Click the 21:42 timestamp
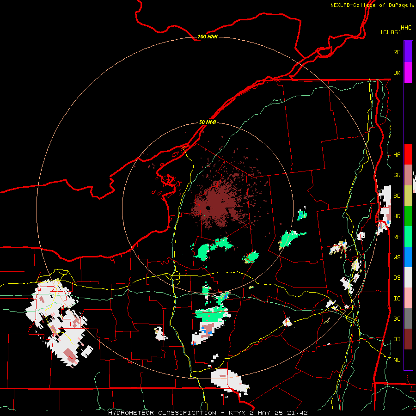 tap(297, 413)
